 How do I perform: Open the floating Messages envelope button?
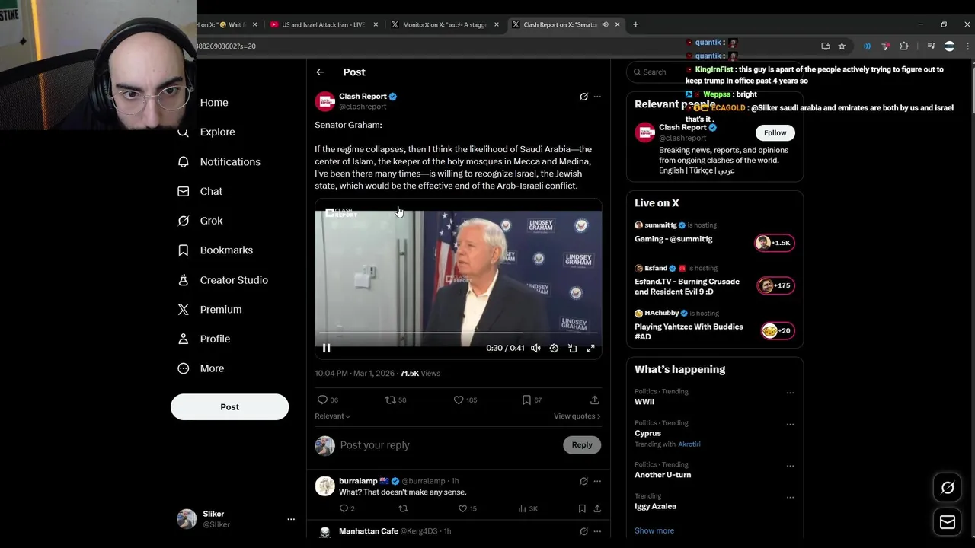[x=948, y=522]
